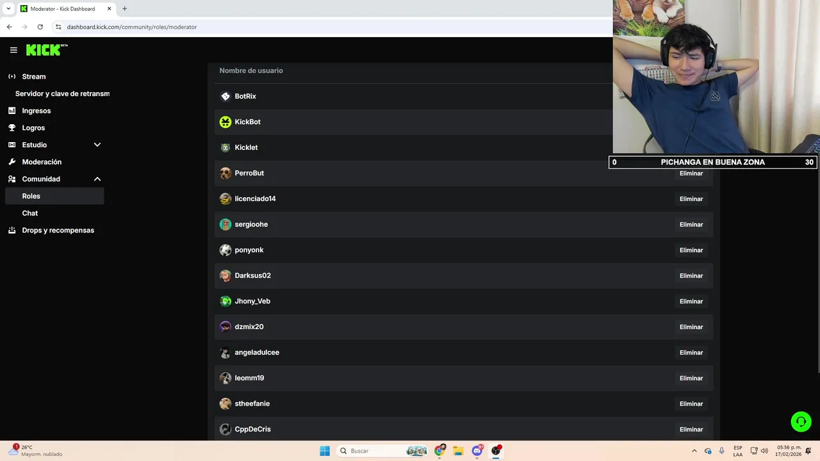This screenshot has height=461, width=820.
Task: Open Discord from the taskbar
Action: [477, 451]
